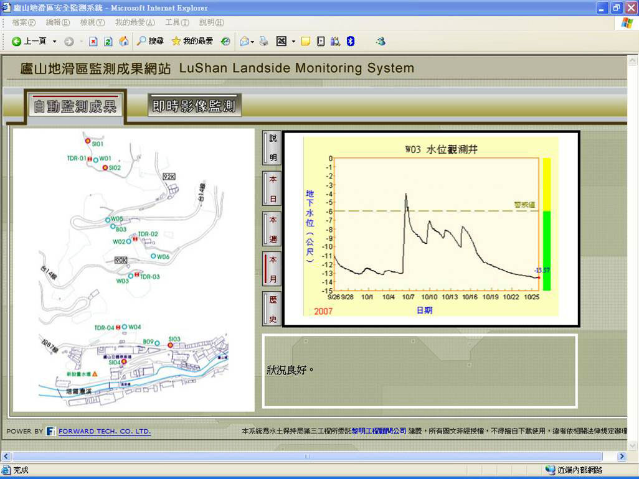The width and height of the screenshot is (639, 479).
Task: Open the 我的最爱 favorites star button
Action: tap(192, 41)
